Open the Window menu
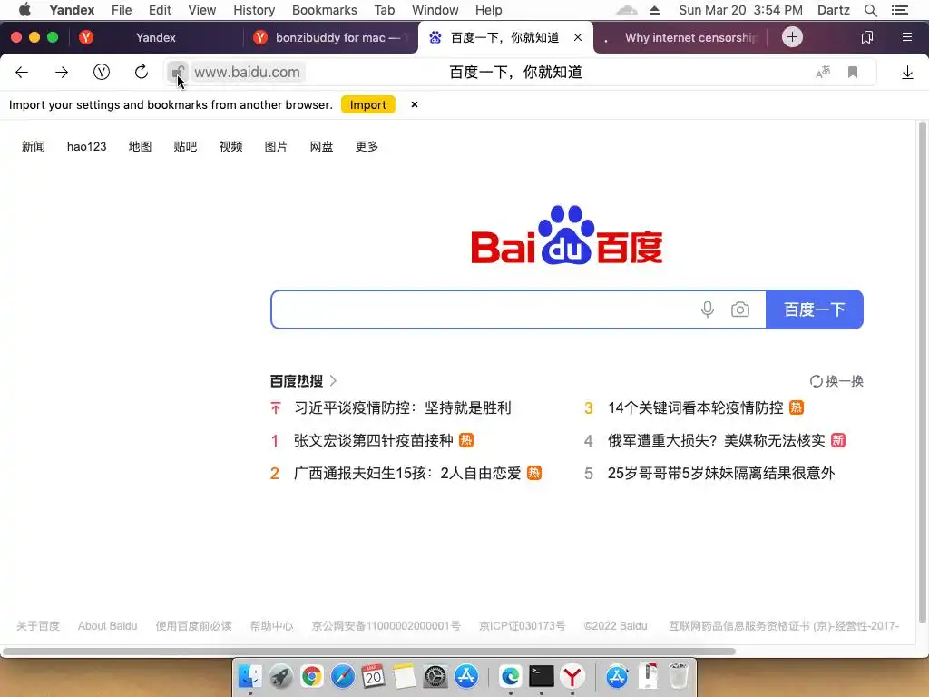The width and height of the screenshot is (929, 697). [435, 10]
